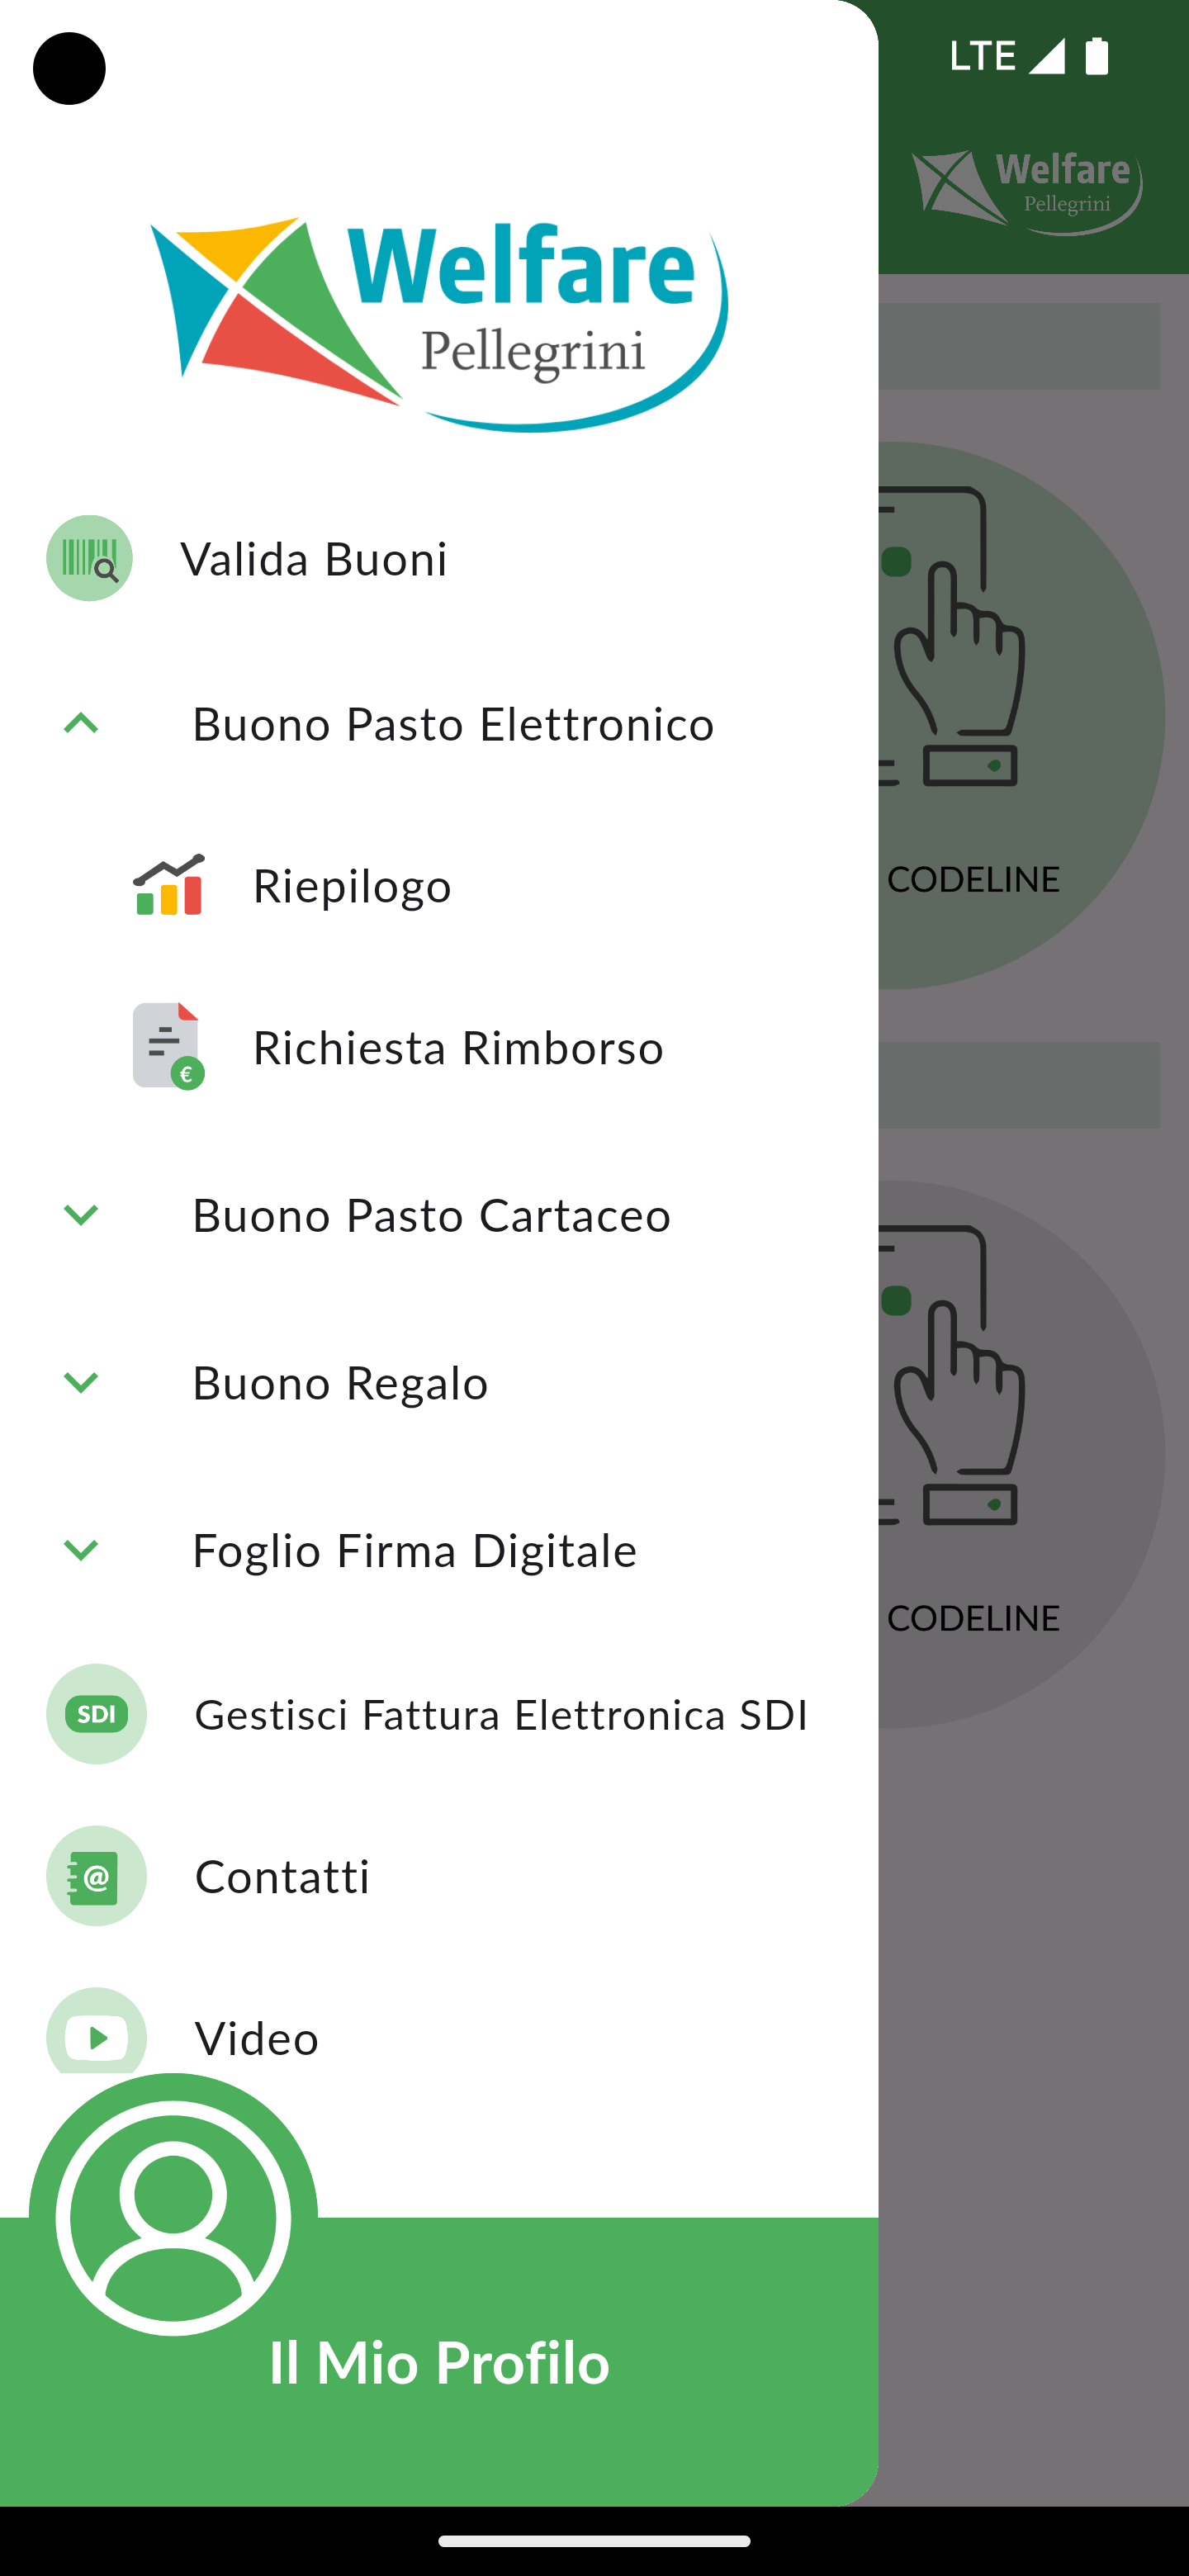
Task: Select Richiesta Rimborso menu entry
Action: point(439,1047)
